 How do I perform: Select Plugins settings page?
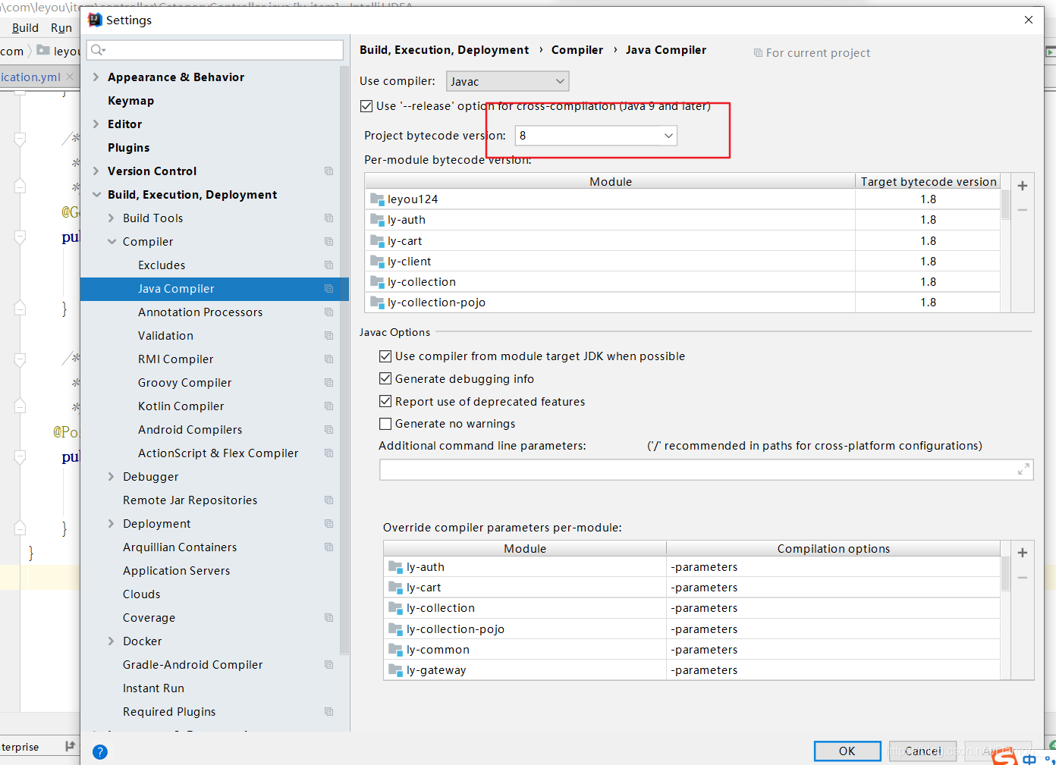(x=128, y=148)
